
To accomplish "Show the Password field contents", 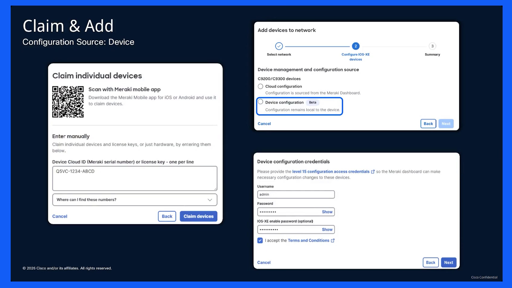I will (327, 212).
